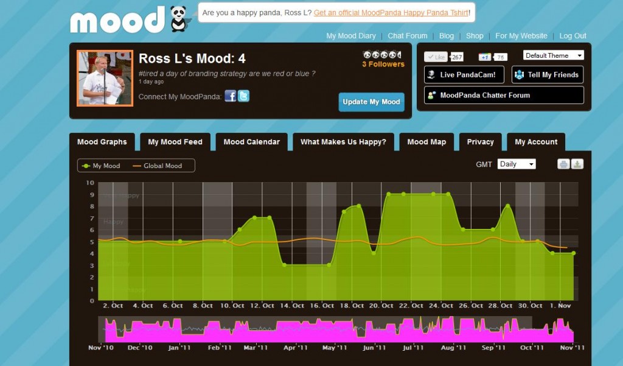Click Ross L's profile photo

pos(105,78)
